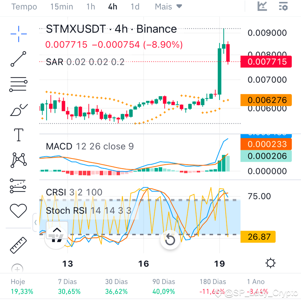
Task: Open the chart type selector icon
Action: click(262, 6)
